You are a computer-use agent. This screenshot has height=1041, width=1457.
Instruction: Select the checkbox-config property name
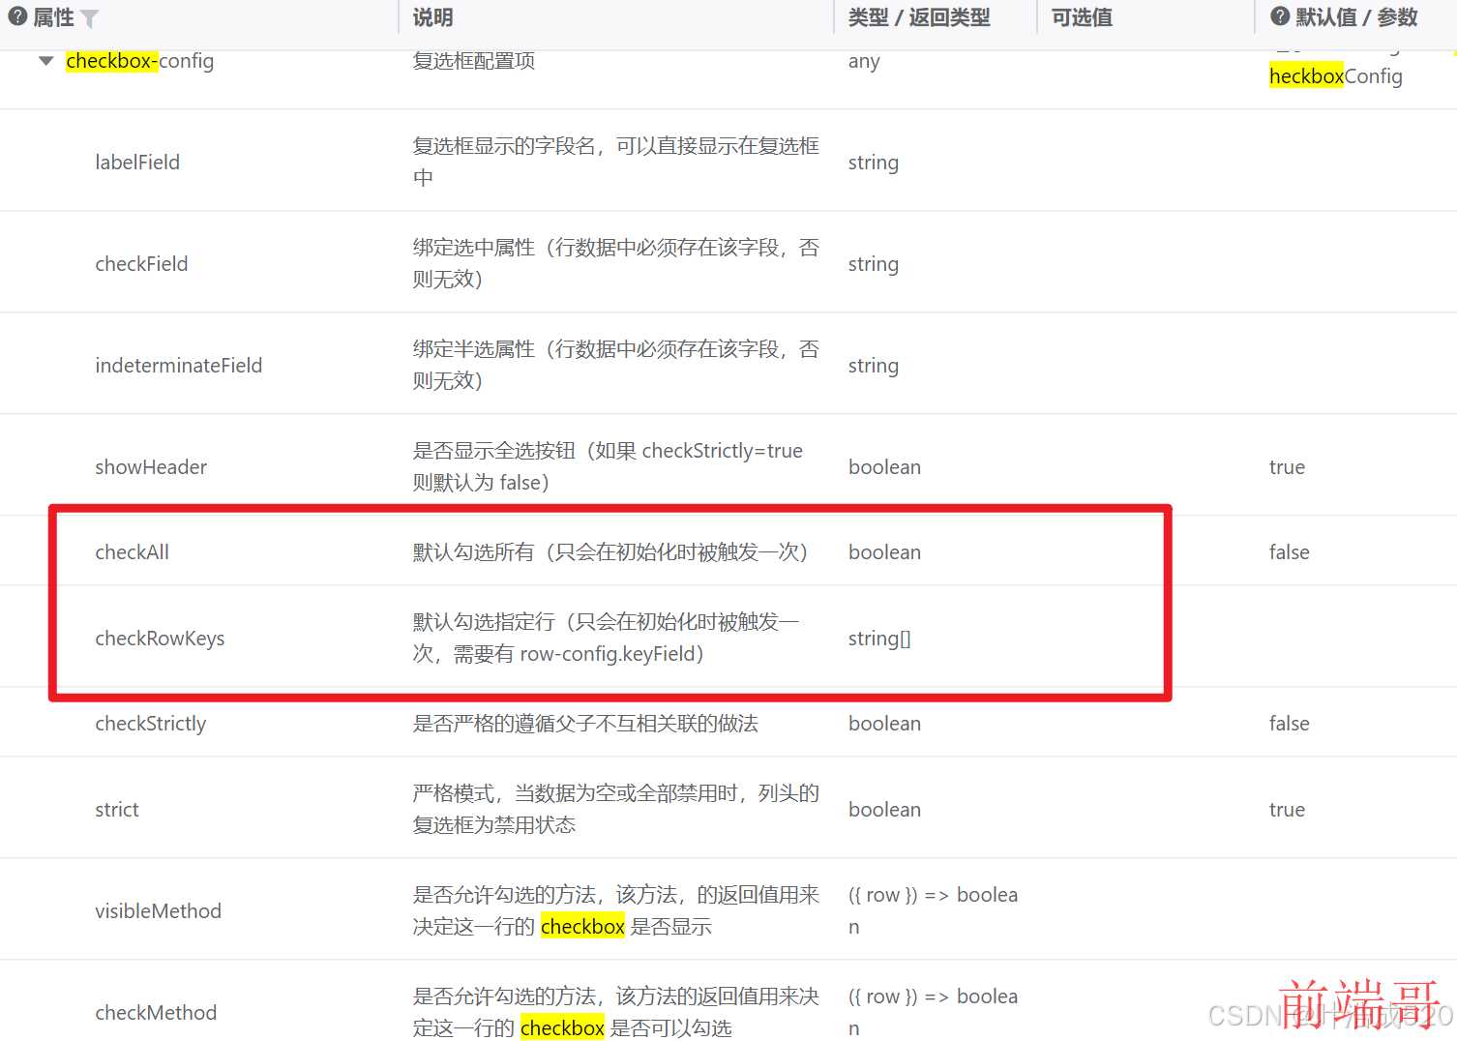[140, 61]
